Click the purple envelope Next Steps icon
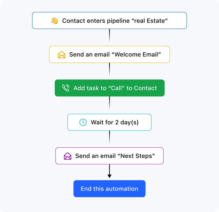 coord(67,156)
